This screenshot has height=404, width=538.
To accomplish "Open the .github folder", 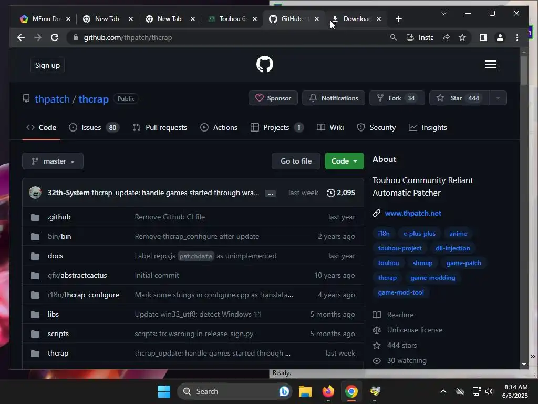I will pos(59,217).
